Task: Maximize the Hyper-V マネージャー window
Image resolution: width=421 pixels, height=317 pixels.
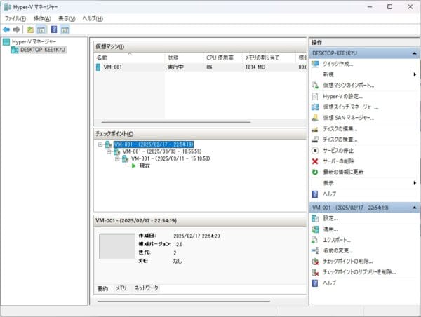Action: point(390,7)
